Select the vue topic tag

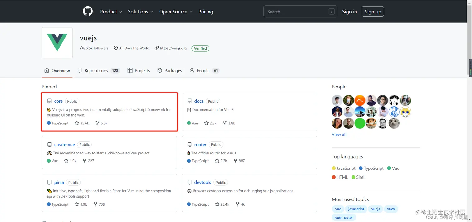click(338, 209)
